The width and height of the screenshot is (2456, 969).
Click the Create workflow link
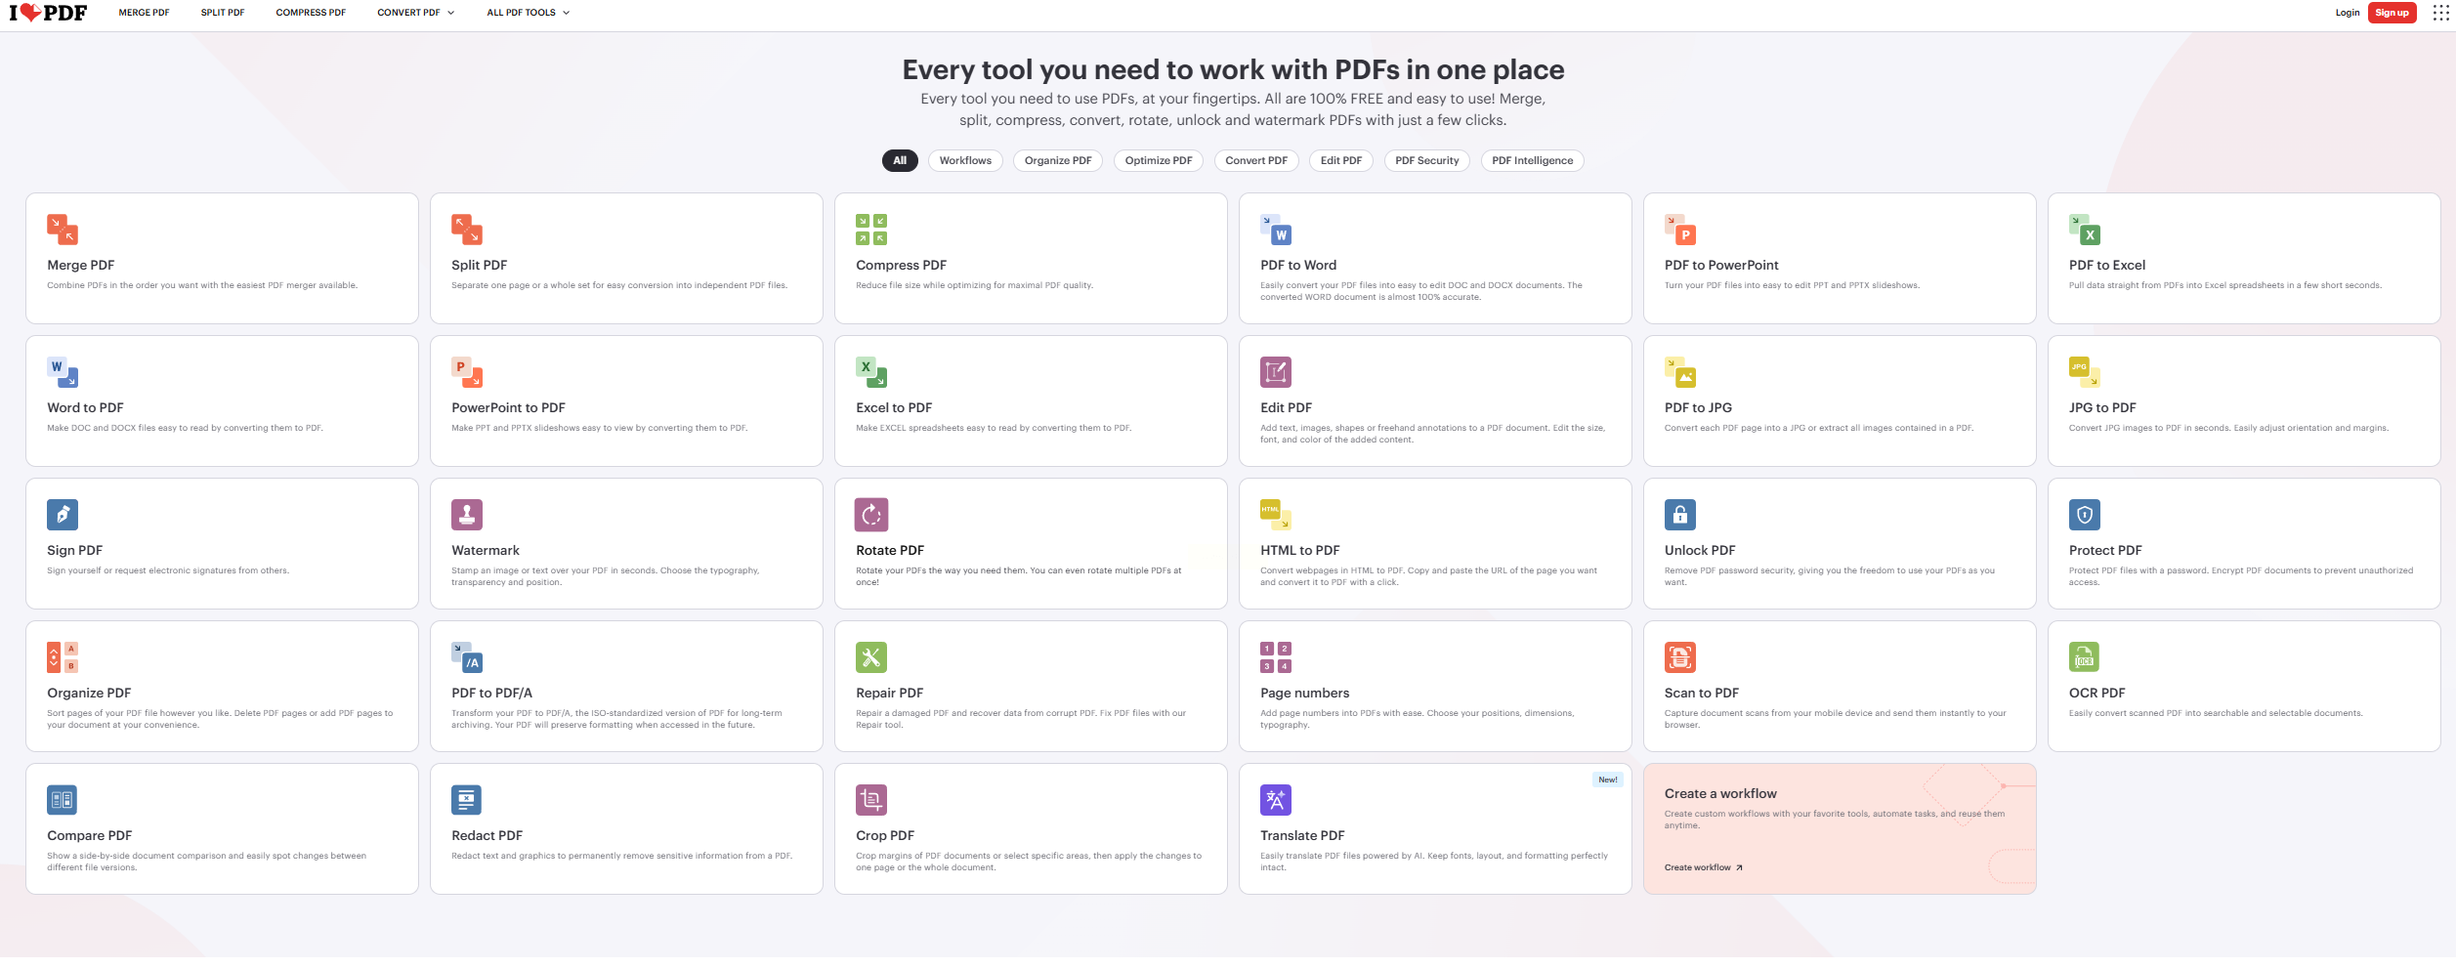(x=1703, y=867)
